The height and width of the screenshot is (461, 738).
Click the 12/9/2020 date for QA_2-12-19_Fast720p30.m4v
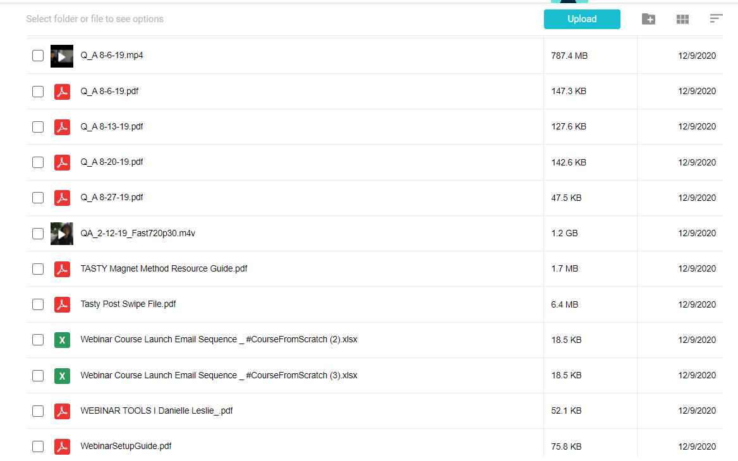click(696, 233)
